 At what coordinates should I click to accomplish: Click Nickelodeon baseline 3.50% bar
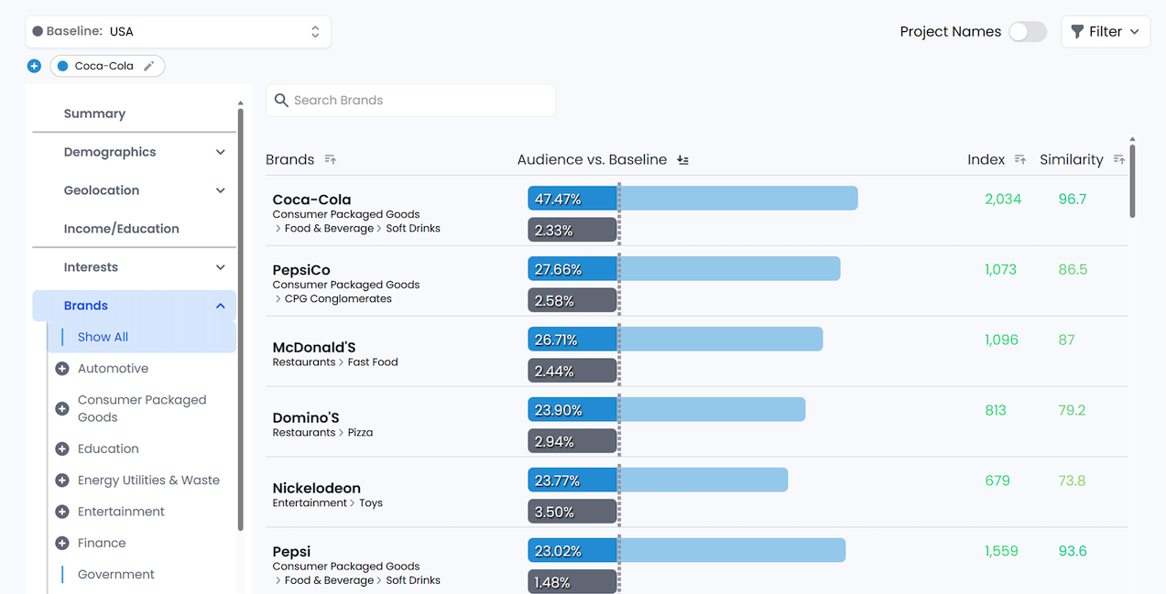(x=572, y=512)
